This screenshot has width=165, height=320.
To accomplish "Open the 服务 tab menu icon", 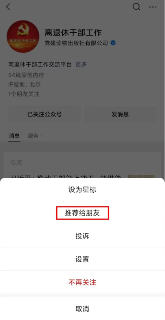I will (41, 136).
